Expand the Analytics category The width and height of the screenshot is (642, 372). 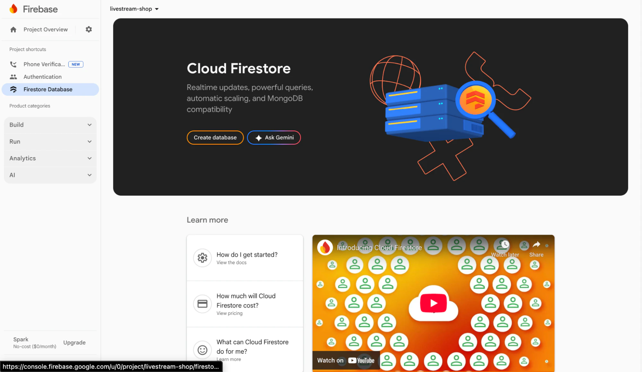50,158
